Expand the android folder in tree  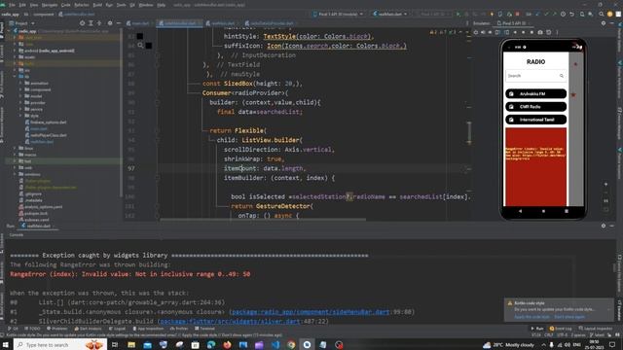click(x=16, y=51)
